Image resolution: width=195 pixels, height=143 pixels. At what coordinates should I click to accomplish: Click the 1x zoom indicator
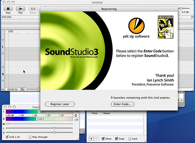coord(3,89)
